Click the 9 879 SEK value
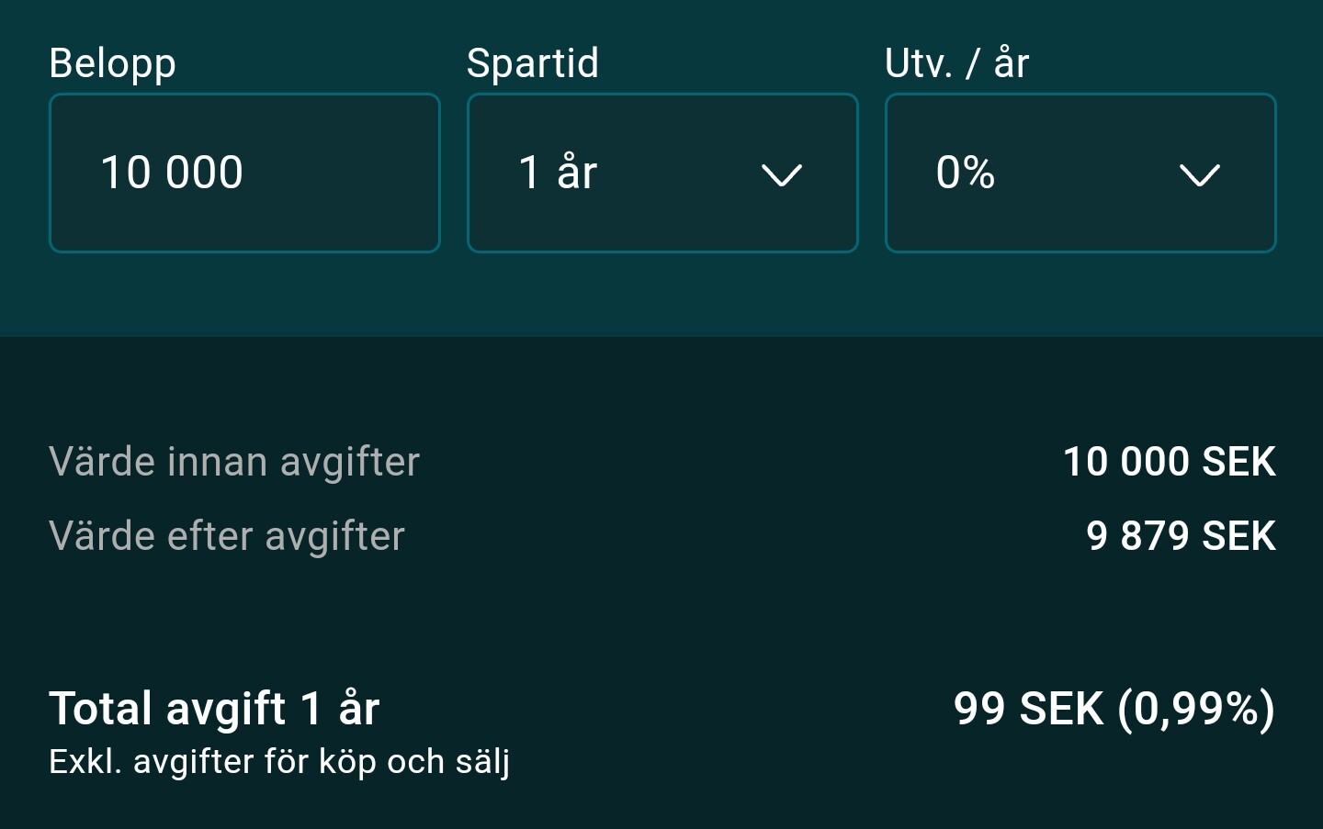This screenshot has height=829, width=1323. tap(1180, 535)
